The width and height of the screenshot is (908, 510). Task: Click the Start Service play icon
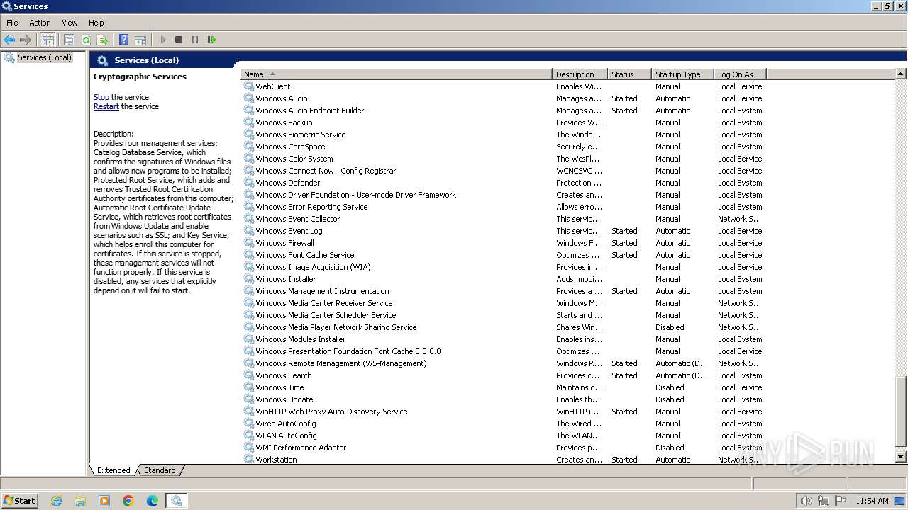click(x=163, y=40)
